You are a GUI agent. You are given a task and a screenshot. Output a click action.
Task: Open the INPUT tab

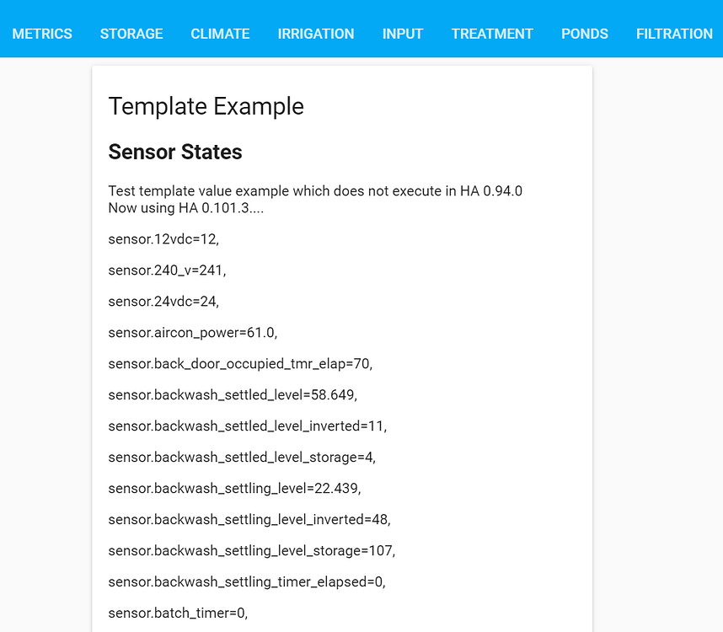pos(403,34)
